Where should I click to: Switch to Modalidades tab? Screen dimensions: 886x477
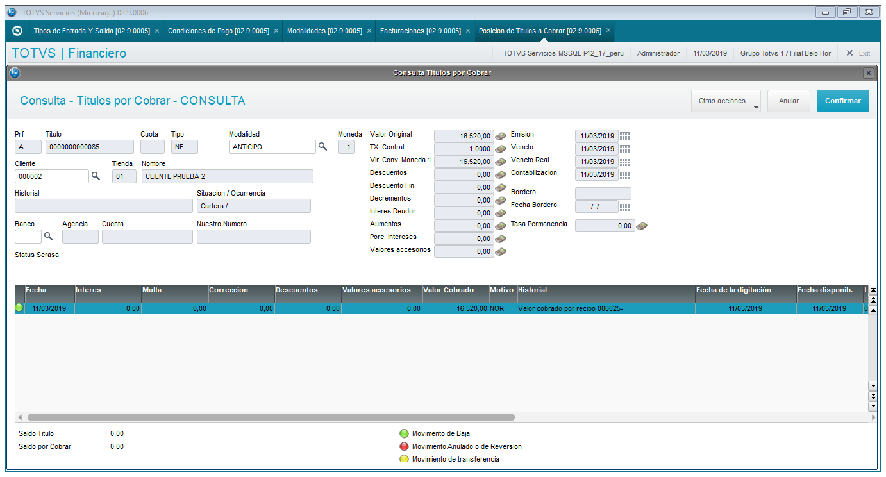click(324, 31)
